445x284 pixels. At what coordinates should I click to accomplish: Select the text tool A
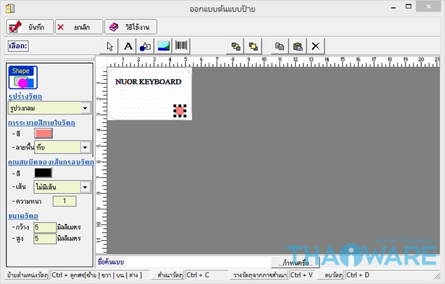pos(128,46)
